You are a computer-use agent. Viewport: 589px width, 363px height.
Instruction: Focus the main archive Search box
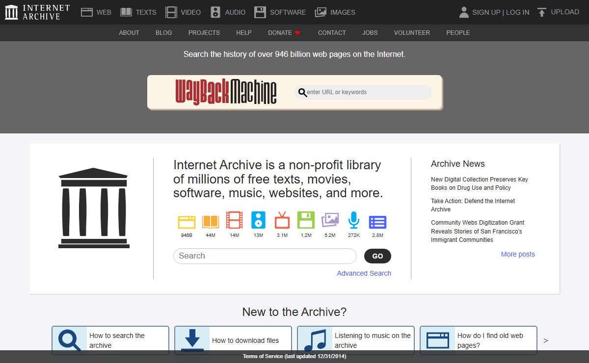point(265,256)
